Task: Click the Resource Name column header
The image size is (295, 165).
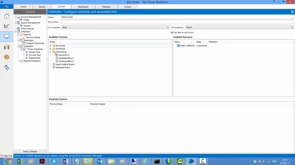Action: pyautogui.click(x=97, y=104)
